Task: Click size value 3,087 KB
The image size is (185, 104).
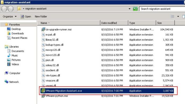Action: tap(168, 91)
